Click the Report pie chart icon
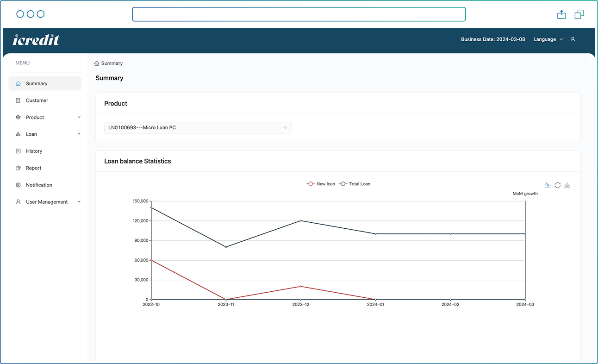The height and width of the screenshot is (364, 598). click(18, 168)
